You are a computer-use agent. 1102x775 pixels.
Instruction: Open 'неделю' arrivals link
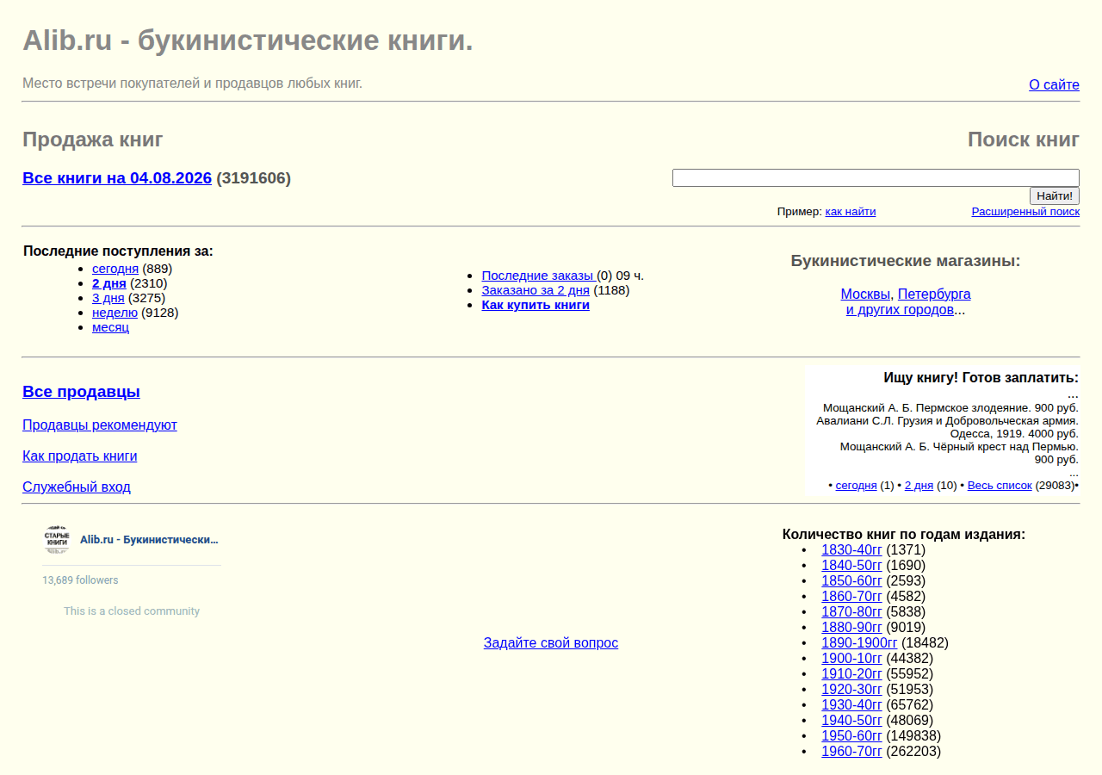[x=115, y=313]
